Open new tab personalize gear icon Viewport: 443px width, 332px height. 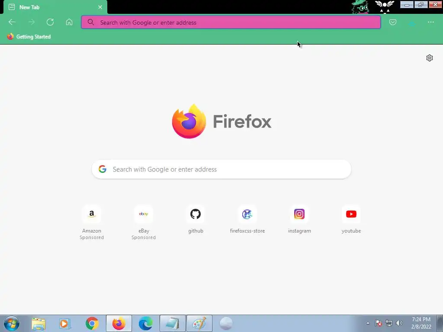click(x=430, y=58)
